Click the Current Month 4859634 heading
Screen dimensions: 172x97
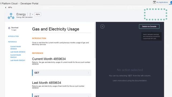(x=49, y=59)
